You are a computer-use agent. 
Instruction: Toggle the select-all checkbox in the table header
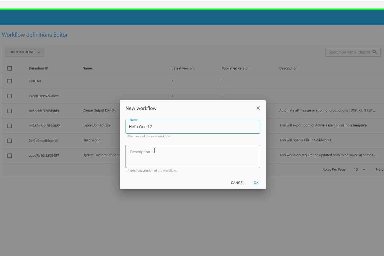10,68
